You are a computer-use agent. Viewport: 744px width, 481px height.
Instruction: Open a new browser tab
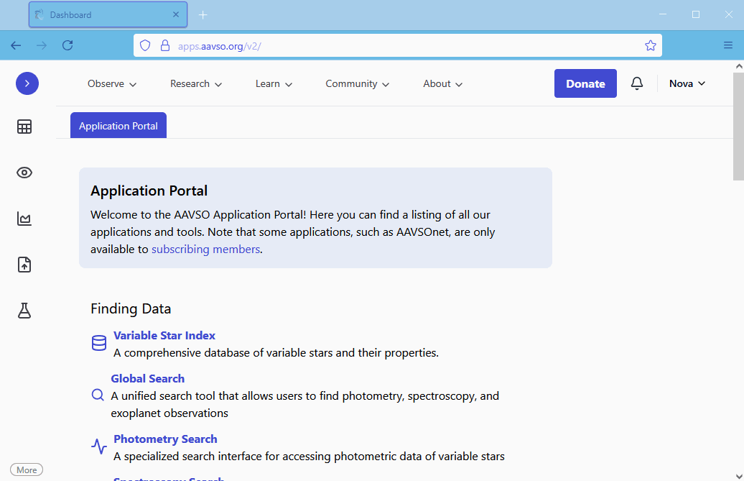(203, 15)
